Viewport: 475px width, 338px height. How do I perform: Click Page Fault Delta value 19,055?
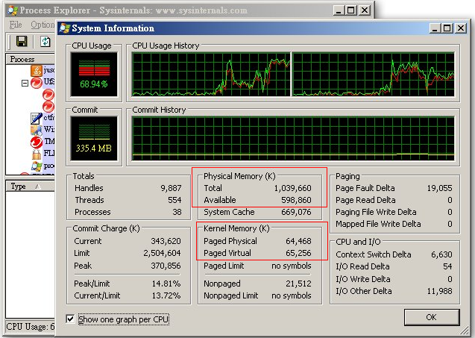pyautogui.click(x=439, y=188)
